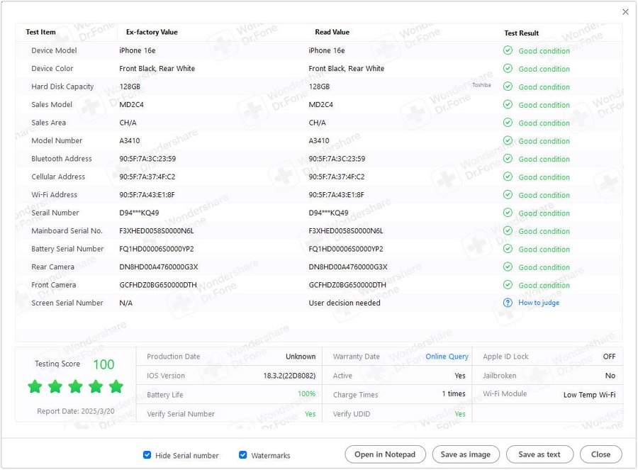Screen dimensions: 638x470
Task: Click the Save as text button
Action: [539, 454]
